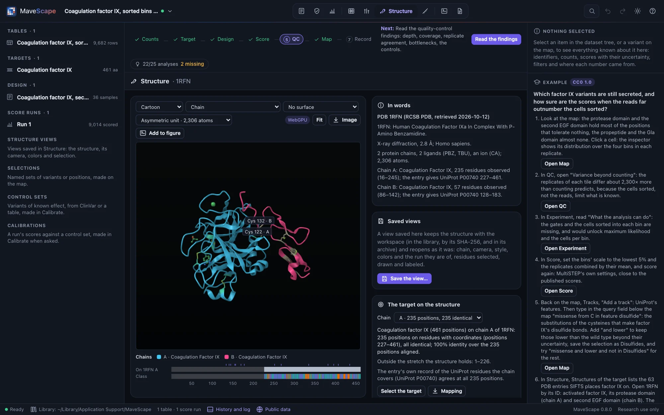Click the sliders calibrate icon in toolbar
Image resolution: width=664 pixels, height=415 pixels.
(x=367, y=11)
